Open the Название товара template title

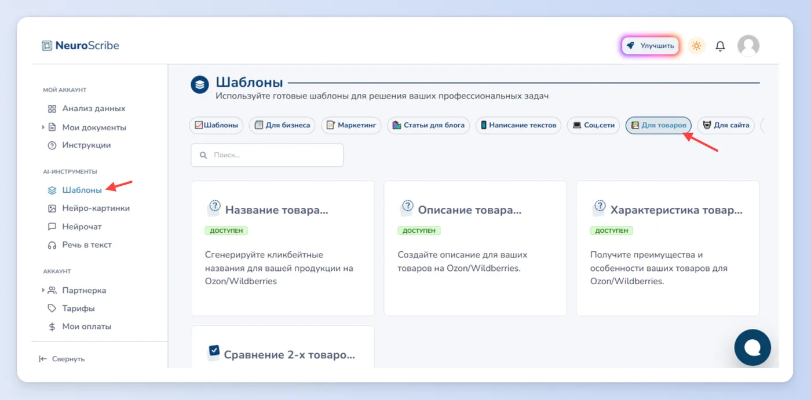277,210
